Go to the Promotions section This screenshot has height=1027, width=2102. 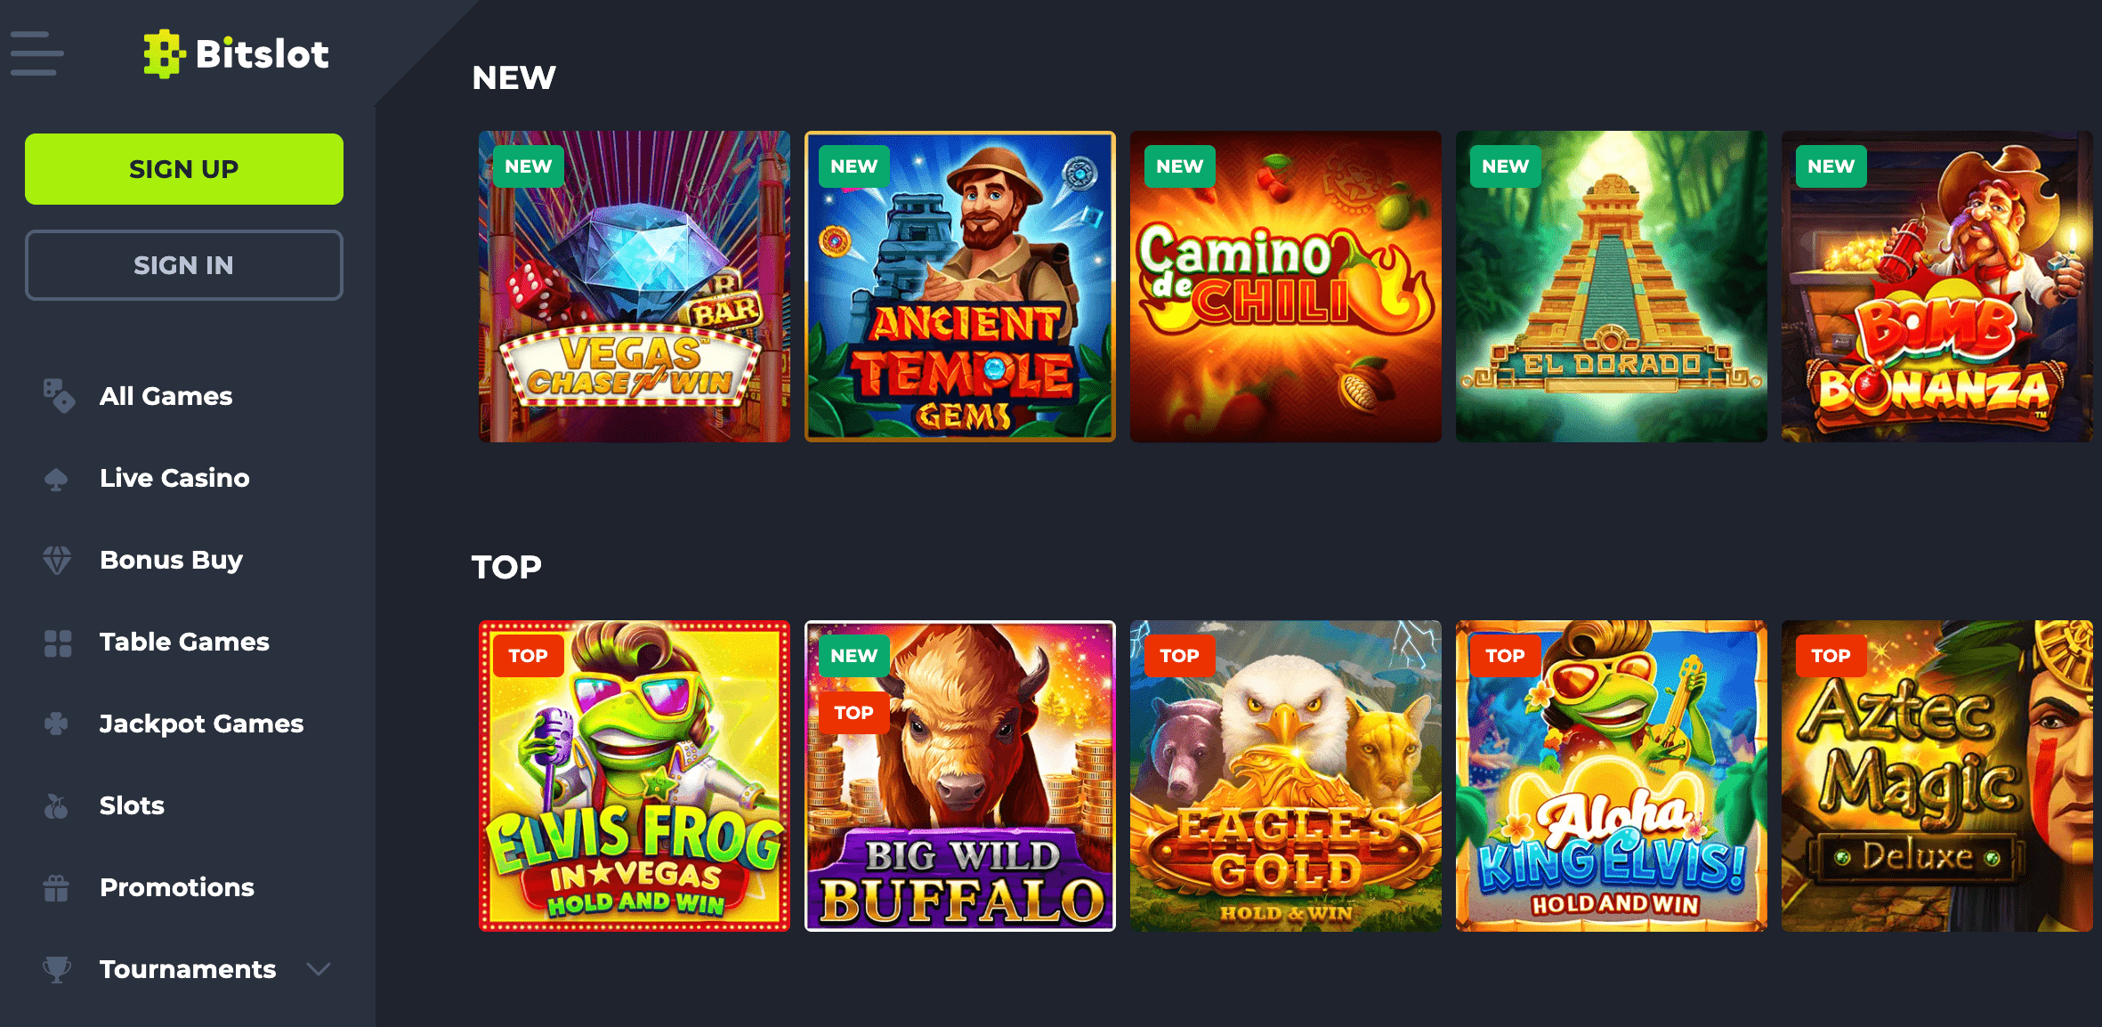coord(177,887)
